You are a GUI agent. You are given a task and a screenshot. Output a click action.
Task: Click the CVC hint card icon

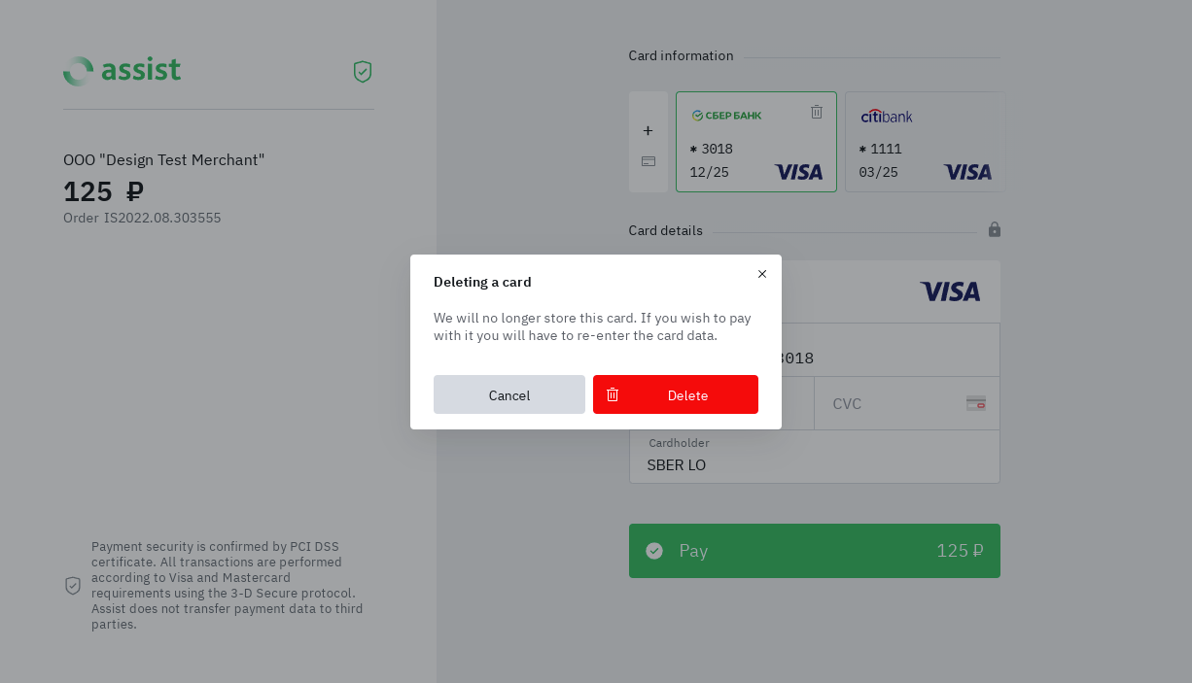976,403
